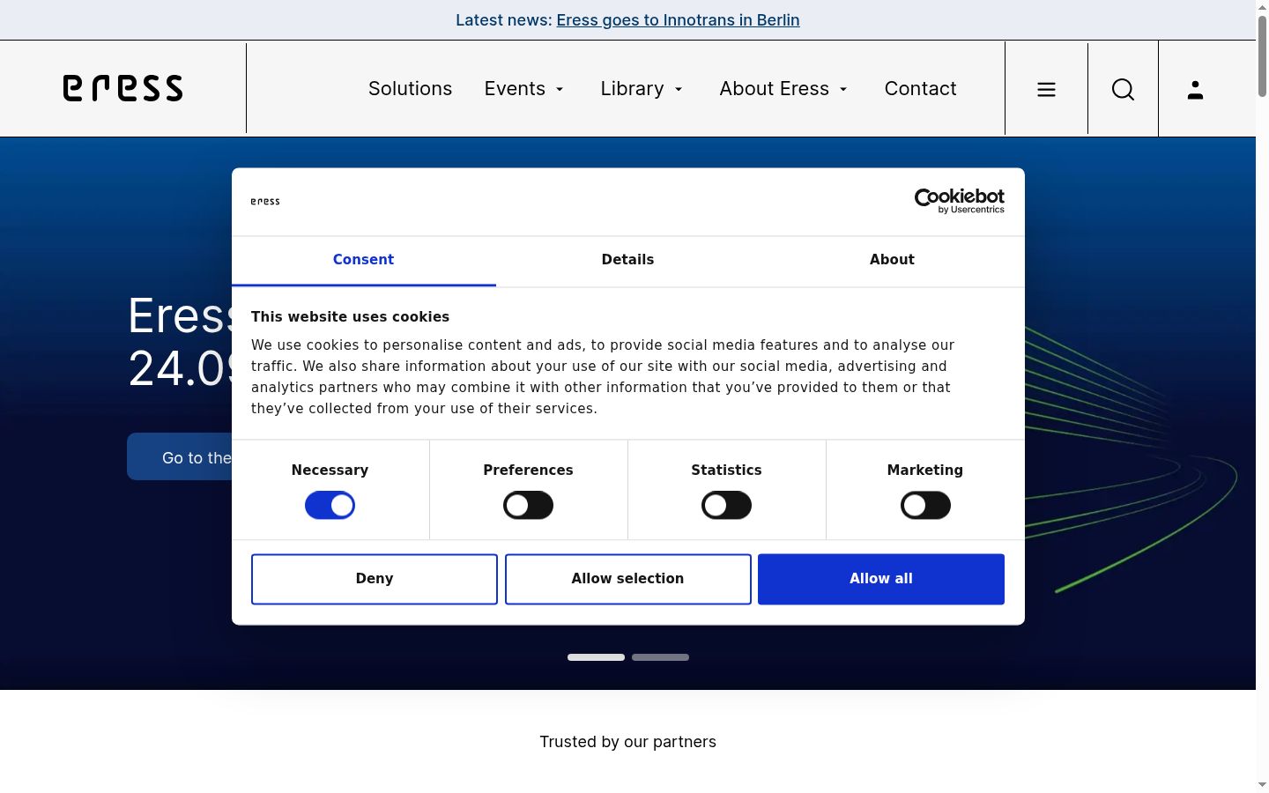Screen dimensions: 1269x793
Task: Select the Consent tab
Action: 363,260
